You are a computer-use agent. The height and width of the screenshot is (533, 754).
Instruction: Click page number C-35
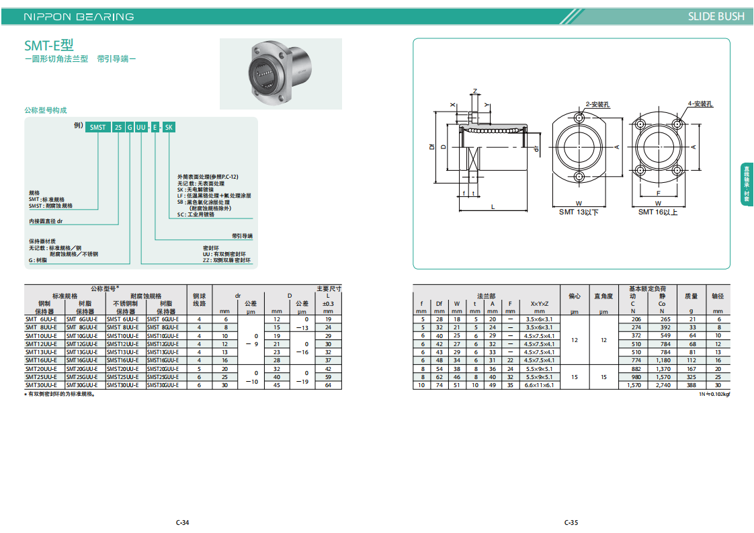571,522
